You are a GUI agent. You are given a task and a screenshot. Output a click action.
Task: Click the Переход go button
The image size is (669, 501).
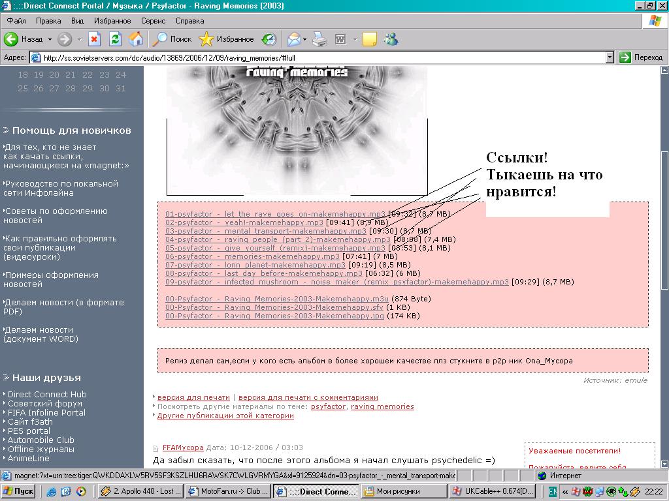click(641, 57)
